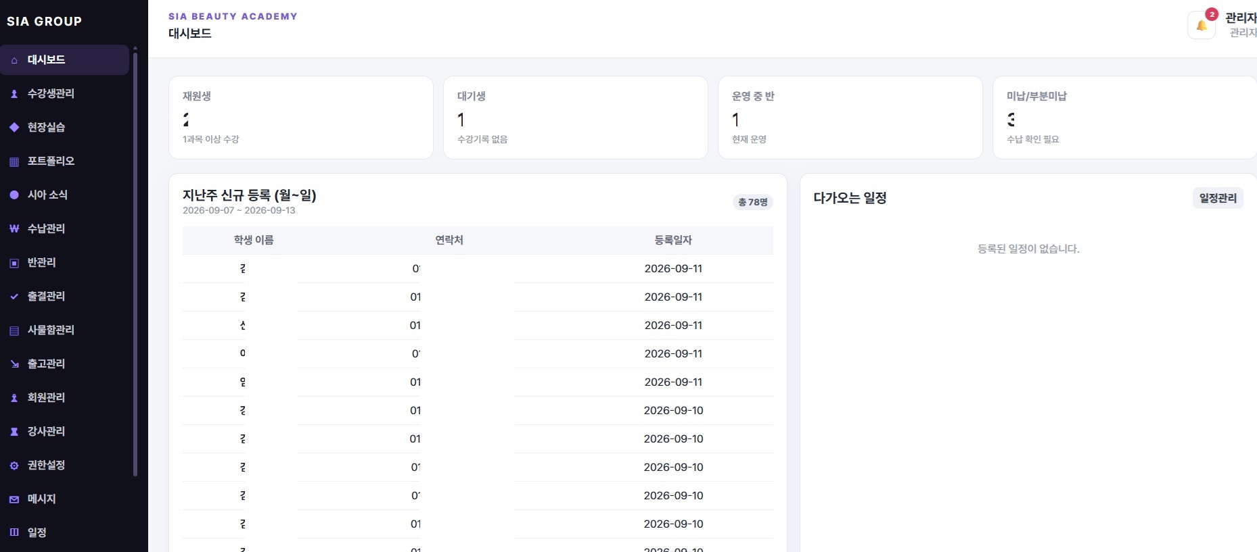Open the 회원관리 section
Image resolution: width=1257 pixels, height=552 pixels.
tap(64, 397)
